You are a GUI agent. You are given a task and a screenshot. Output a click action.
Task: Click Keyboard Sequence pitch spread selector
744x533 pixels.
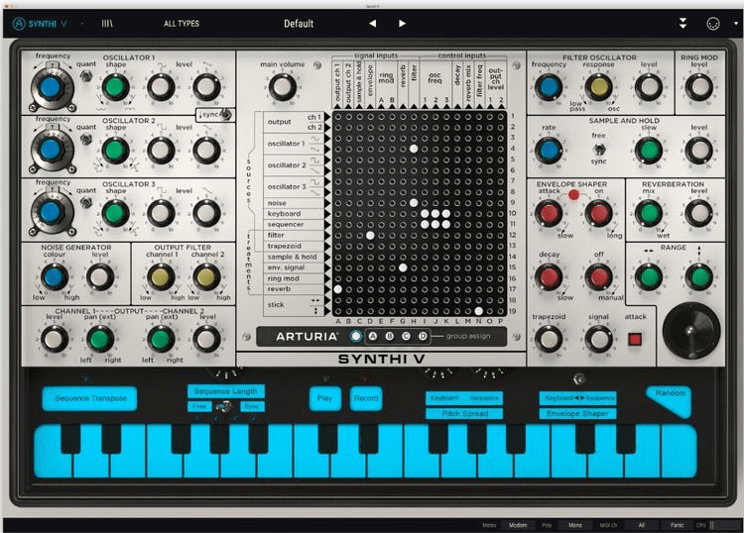point(464,398)
